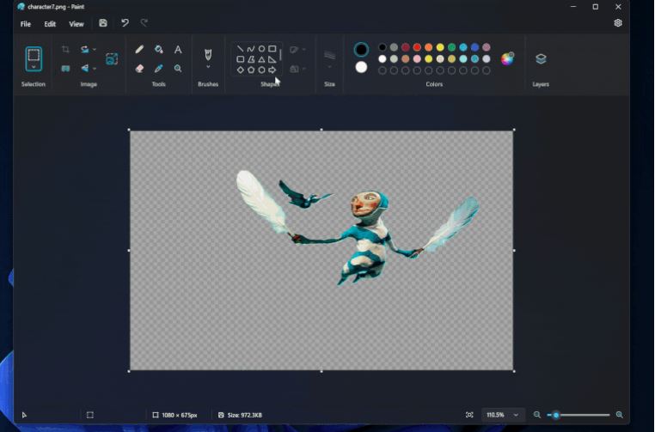Choose the Hexagon shape
Viewport: 655px width, 432px height.
point(261,70)
